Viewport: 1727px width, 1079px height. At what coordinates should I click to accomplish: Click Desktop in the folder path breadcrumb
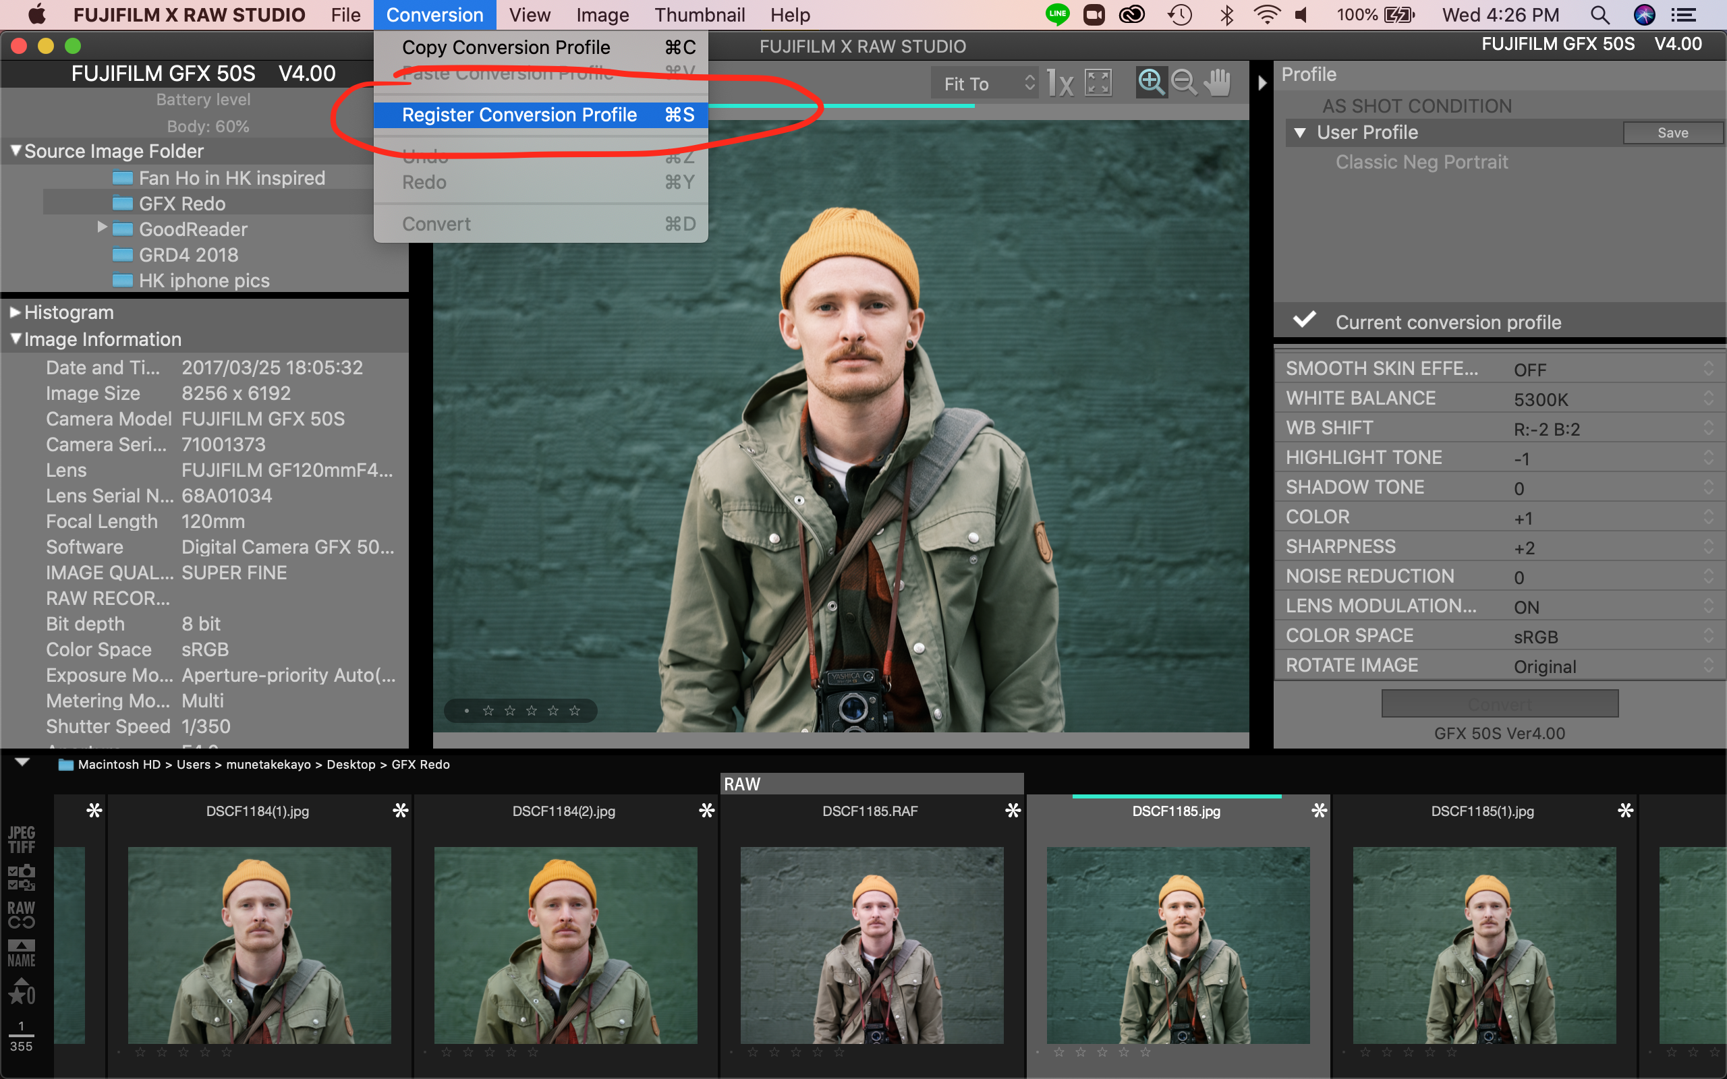350,764
